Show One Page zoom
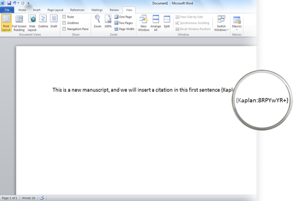The height and width of the screenshot is (201, 297). pyautogui.click(x=123, y=17)
